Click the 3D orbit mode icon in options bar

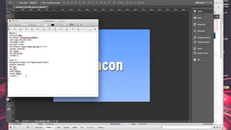[x=127, y=3]
